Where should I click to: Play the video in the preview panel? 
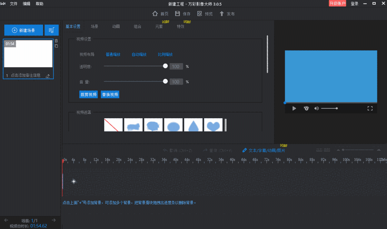click(294, 108)
